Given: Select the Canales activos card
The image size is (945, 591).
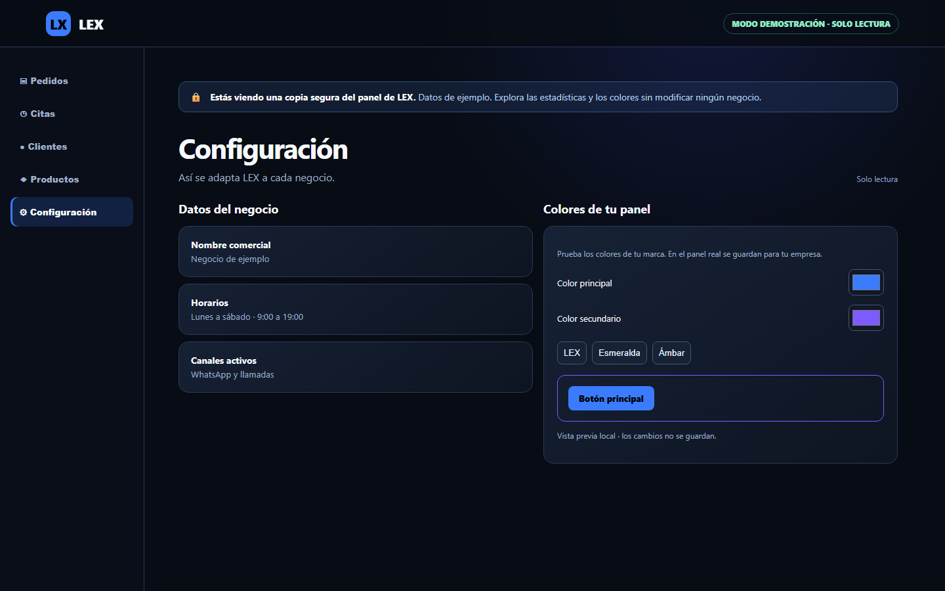Looking at the screenshot, I should 356,367.
